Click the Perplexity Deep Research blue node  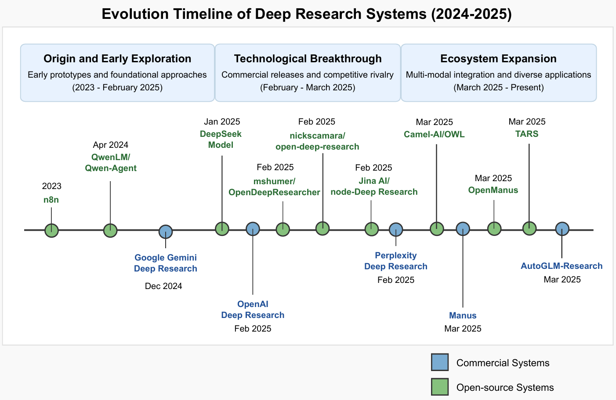pyautogui.click(x=396, y=230)
